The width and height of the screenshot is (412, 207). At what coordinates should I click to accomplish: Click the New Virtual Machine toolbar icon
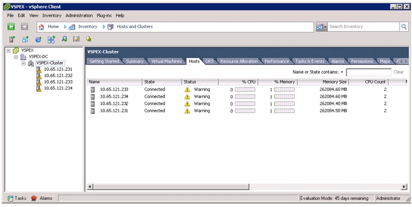click(x=25, y=39)
